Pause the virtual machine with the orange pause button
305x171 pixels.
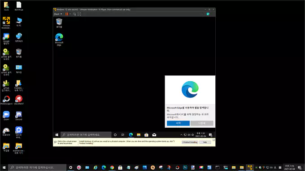67,14
